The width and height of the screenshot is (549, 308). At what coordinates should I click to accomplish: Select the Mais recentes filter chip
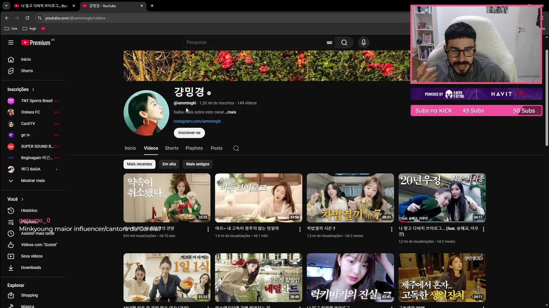pos(139,164)
